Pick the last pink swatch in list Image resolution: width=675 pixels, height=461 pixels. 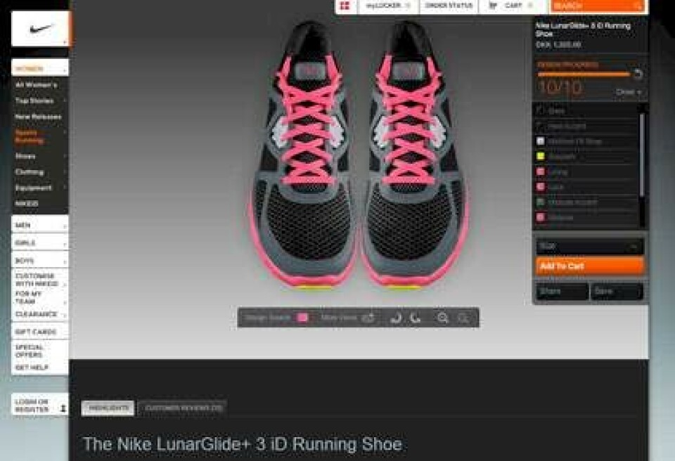point(541,217)
